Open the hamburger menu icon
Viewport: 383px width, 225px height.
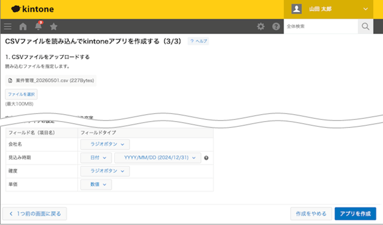pos(7,27)
